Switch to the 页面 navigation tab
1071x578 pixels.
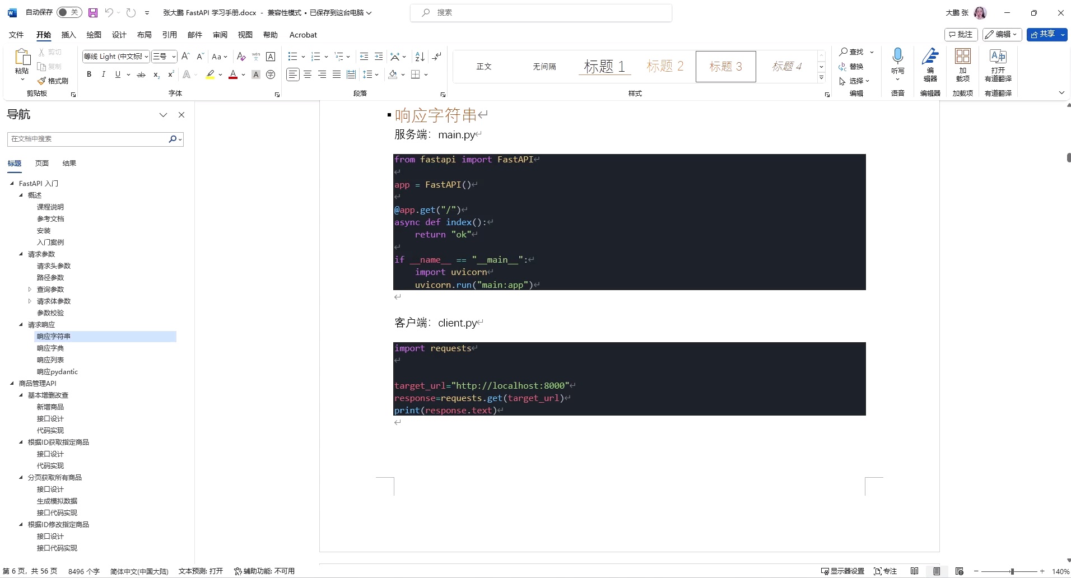pyautogui.click(x=41, y=163)
